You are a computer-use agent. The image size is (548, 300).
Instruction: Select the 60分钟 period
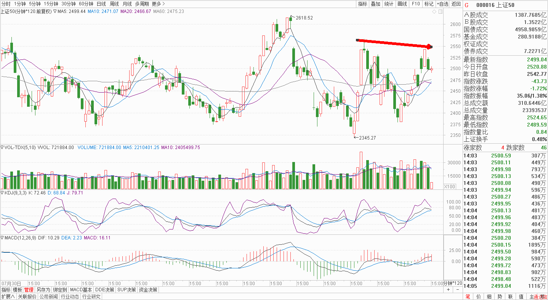pos(86,4)
